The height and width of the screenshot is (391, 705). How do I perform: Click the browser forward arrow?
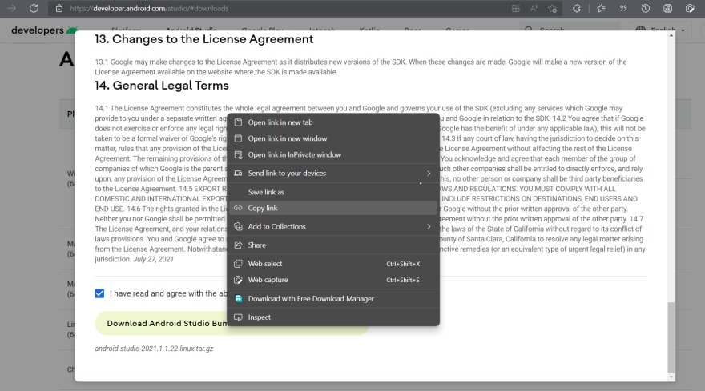click(x=12, y=8)
